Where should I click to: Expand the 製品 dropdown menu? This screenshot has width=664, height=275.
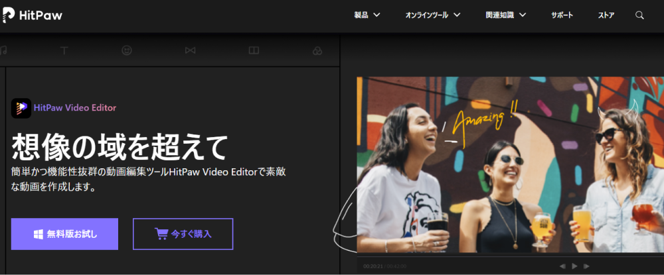tap(367, 15)
